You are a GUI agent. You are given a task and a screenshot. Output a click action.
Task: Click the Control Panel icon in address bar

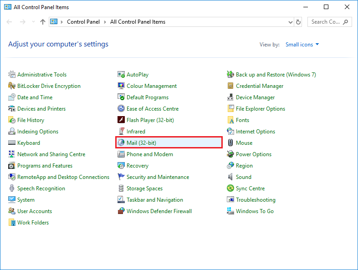[54, 22]
